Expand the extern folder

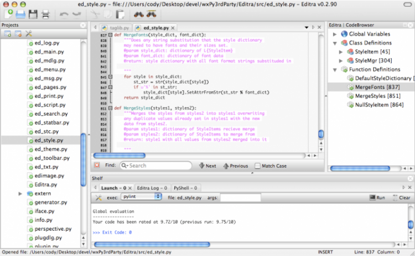[x=20, y=194]
